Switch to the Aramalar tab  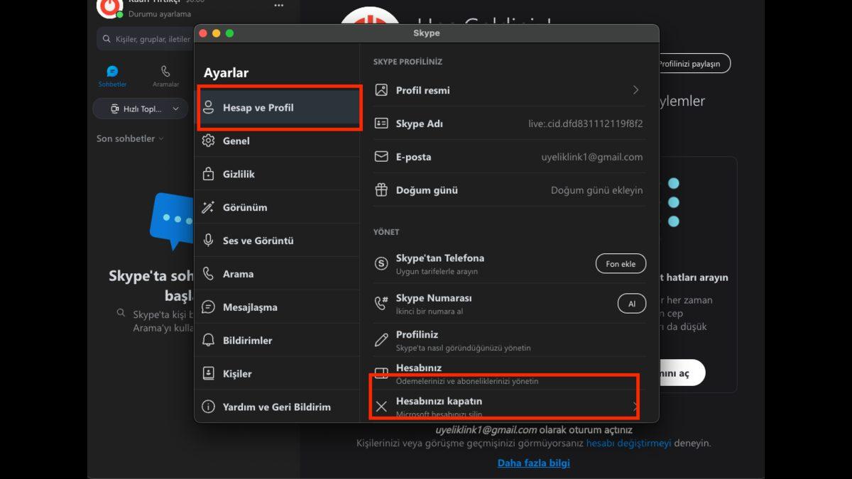coord(165,76)
